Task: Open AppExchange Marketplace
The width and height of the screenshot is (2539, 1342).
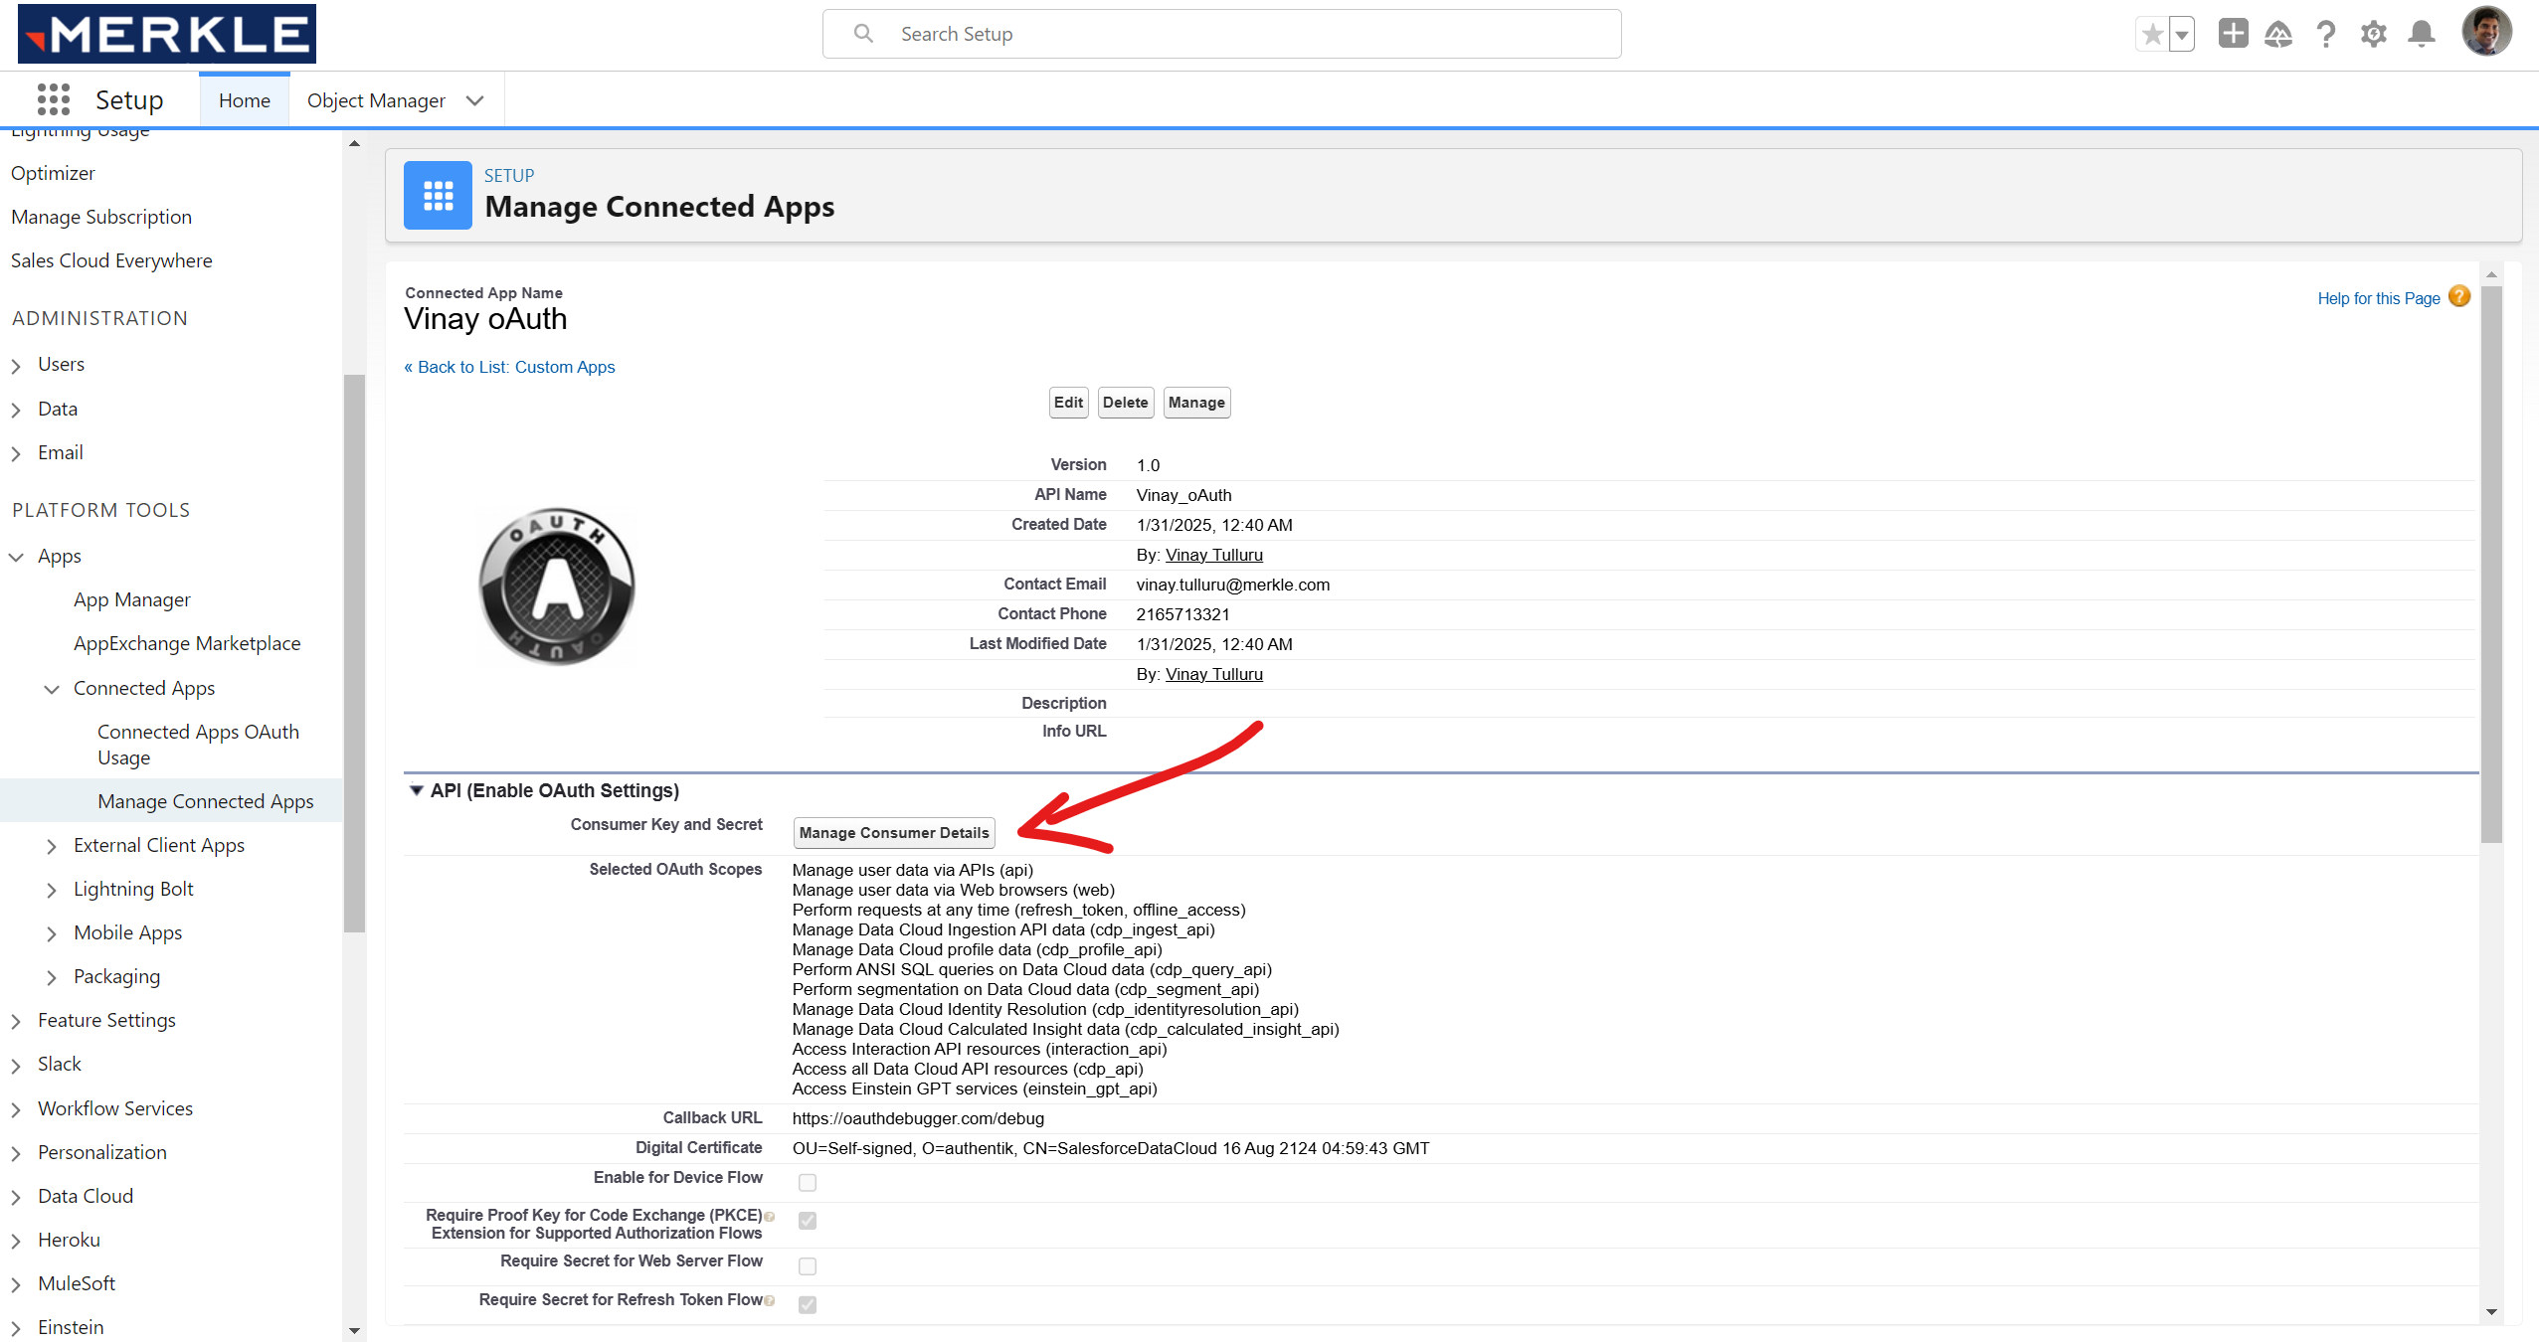Action: 187,643
